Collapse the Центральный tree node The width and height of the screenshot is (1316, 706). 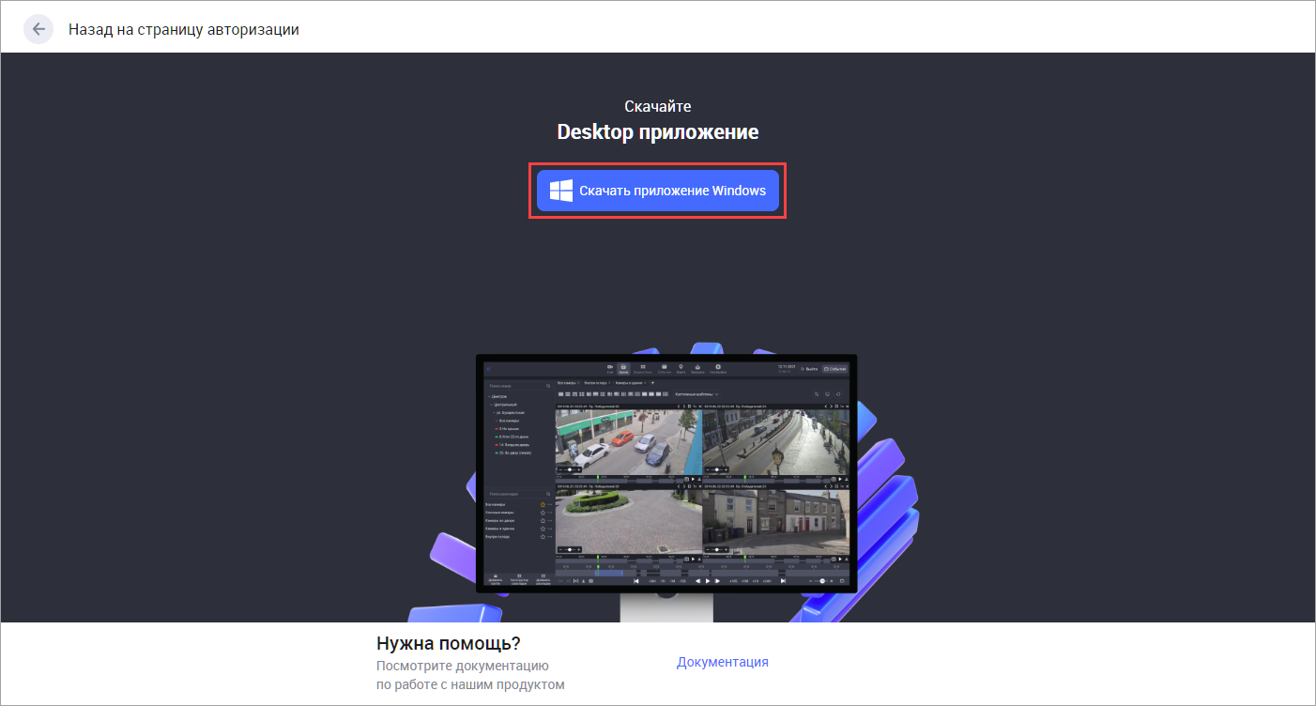click(492, 405)
